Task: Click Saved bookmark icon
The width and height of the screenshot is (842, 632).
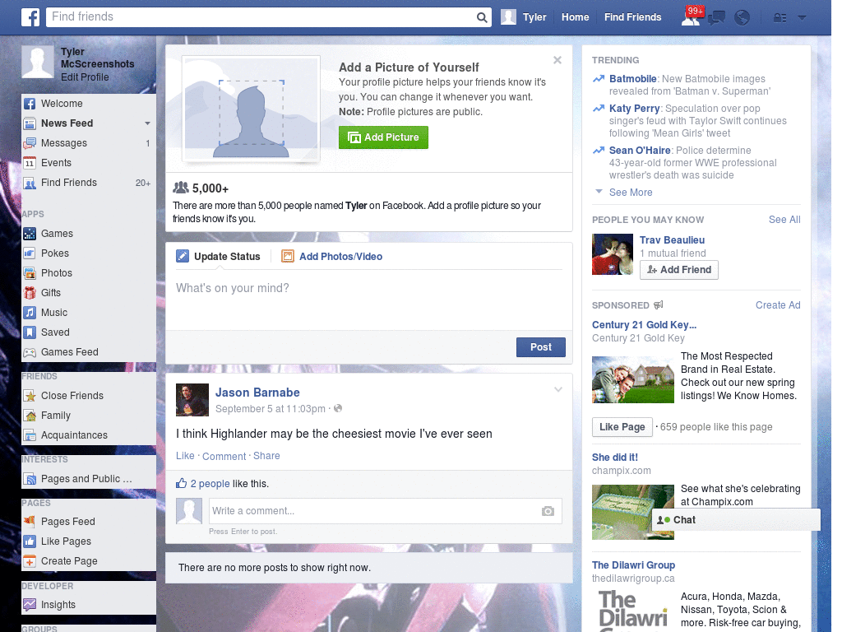Action: point(30,332)
